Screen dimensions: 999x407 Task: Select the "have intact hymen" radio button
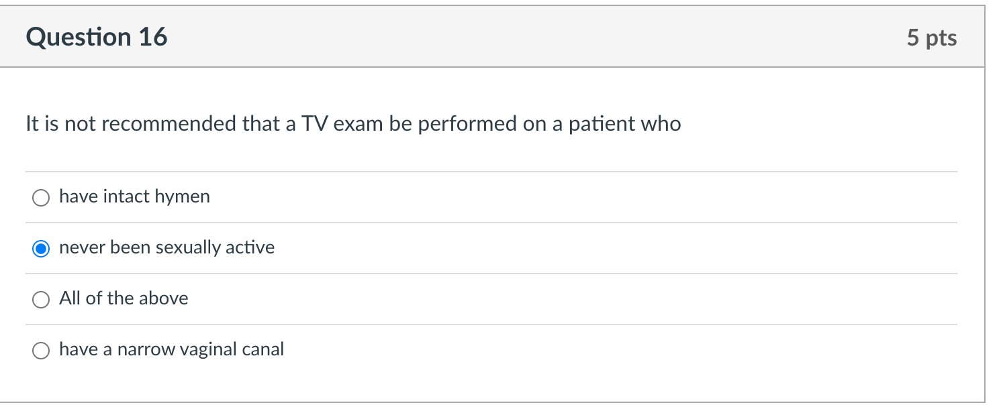41,197
